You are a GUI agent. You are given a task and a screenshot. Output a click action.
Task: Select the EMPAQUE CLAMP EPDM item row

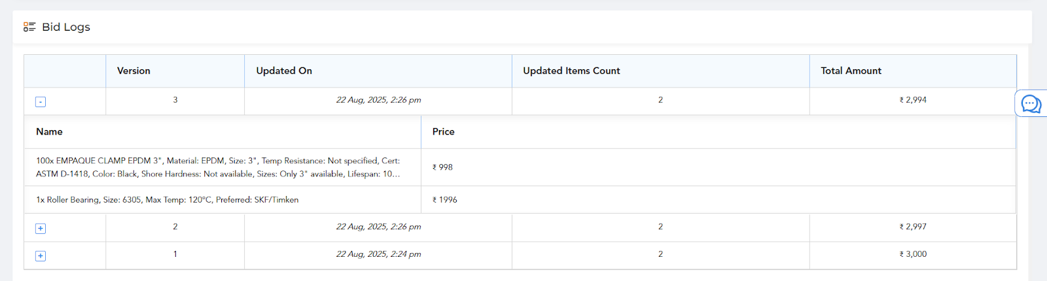[520, 167]
